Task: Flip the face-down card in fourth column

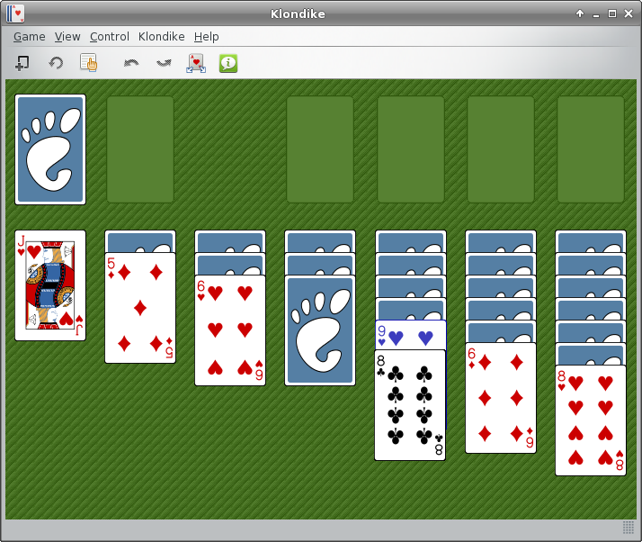Action: click(x=320, y=330)
